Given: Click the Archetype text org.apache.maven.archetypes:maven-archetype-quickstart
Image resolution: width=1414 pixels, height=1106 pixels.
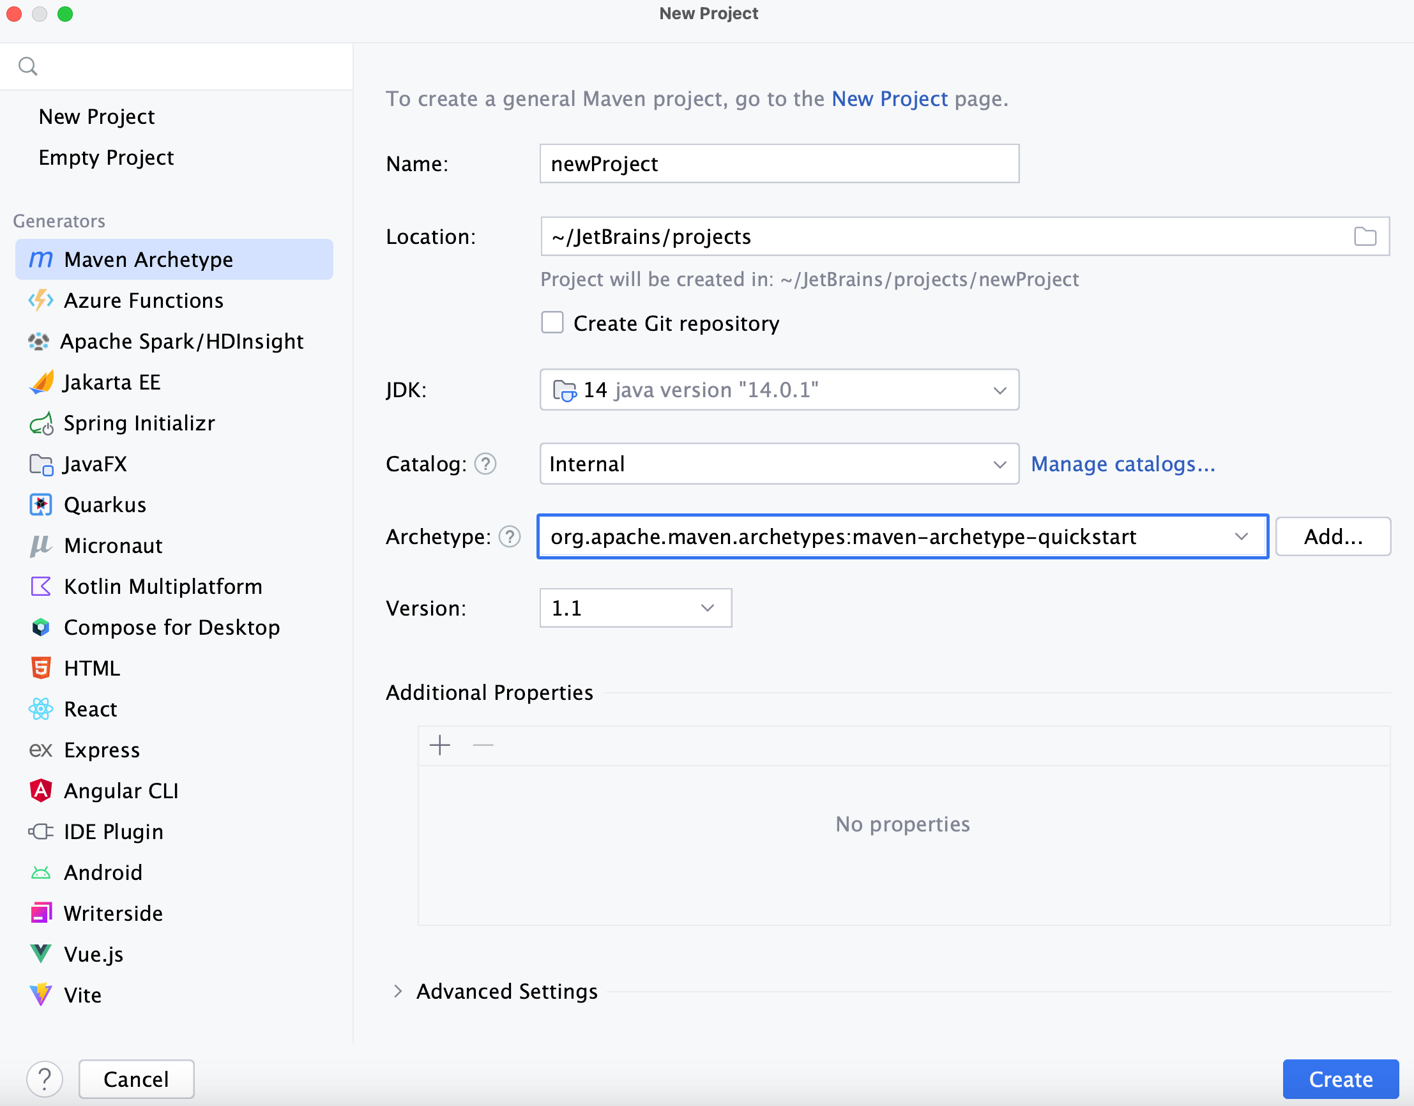Looking at the screenshot, I should pos(842,537).
